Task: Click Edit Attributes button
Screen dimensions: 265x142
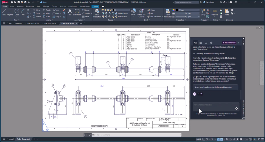Action: point(154,17)
